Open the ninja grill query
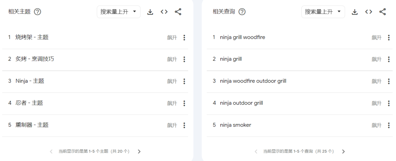This screenshot has height=161, width=396. pos(231,59)
